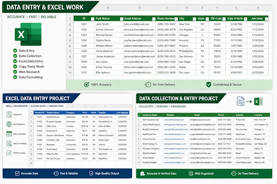Select the Mia Jackson name cell
Viewport: 277px width, 184px height.
click(x=109, y=73)
